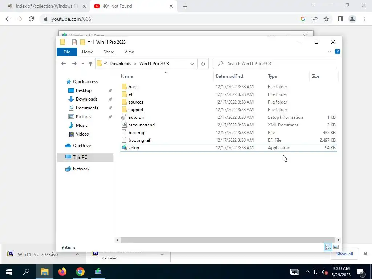The width and height of the screenshot is (372, 279).
Task: Click the Chrome back arrow
Action: point(8,19)
